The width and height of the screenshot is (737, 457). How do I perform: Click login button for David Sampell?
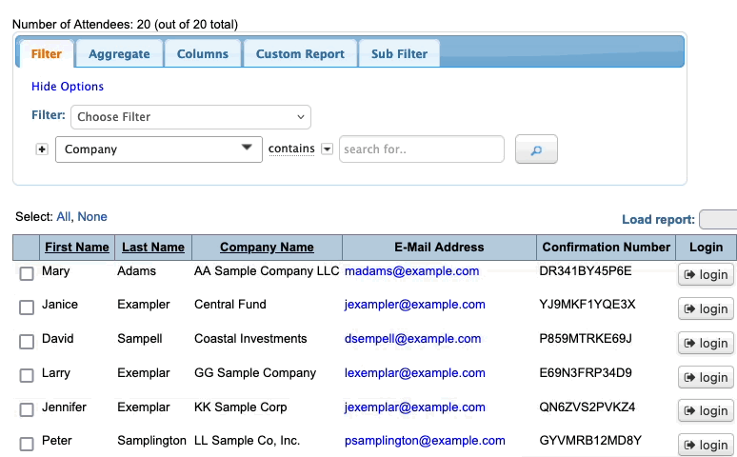pyautogui.click(x=706, y=343)
